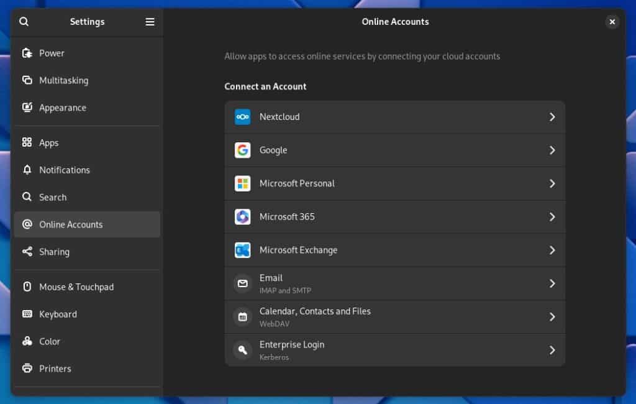Click the Enterprise Login key icon

coord(242,350)
